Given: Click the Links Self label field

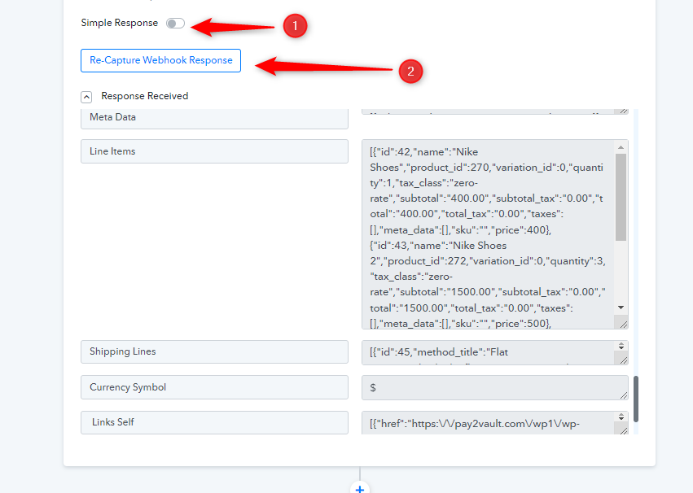Looking at the screenshot, I should [x=214, y=423].
